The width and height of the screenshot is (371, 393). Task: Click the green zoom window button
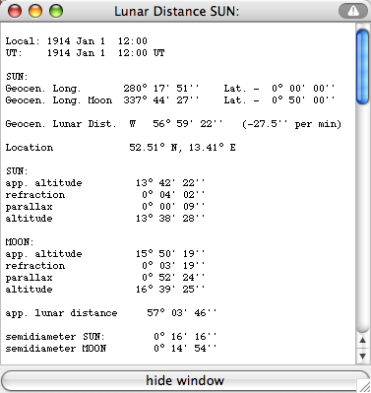click(56, 11)
